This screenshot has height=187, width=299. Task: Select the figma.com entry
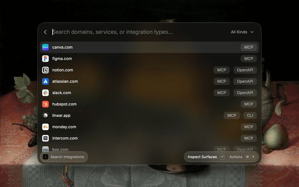[149, 59]
